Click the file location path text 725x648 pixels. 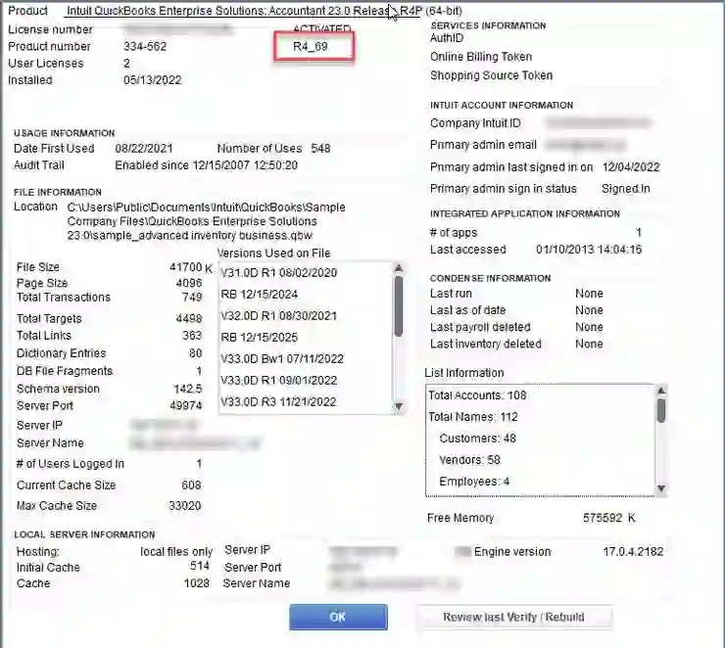tap(206, 221)
